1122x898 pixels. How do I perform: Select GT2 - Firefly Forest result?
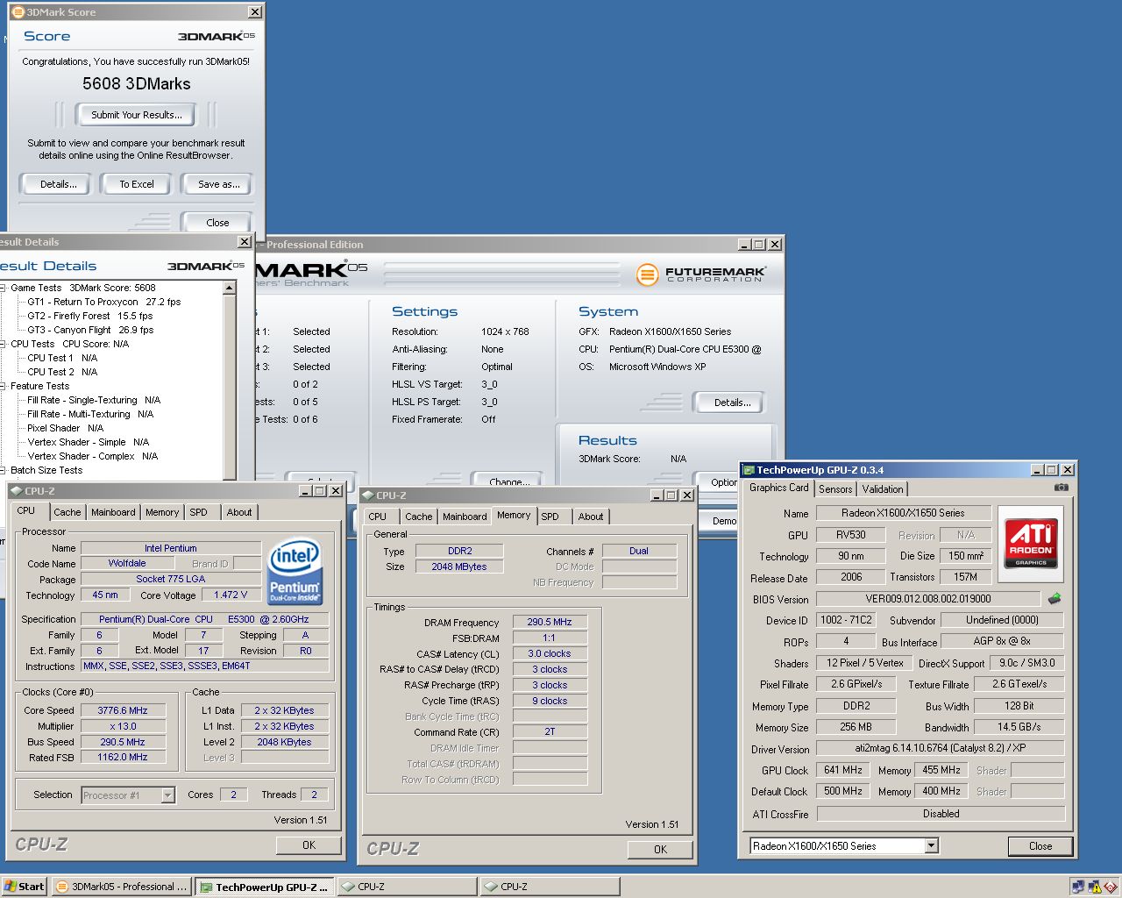(x=90, y=316)
